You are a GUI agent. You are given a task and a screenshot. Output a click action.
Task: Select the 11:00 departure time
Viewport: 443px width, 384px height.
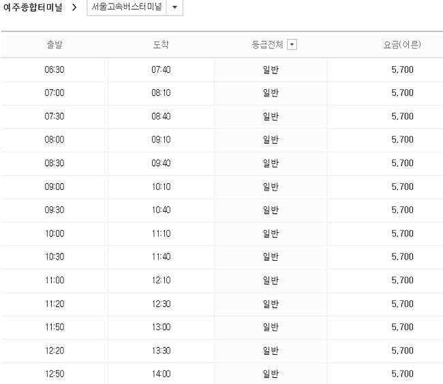[55, 281]
